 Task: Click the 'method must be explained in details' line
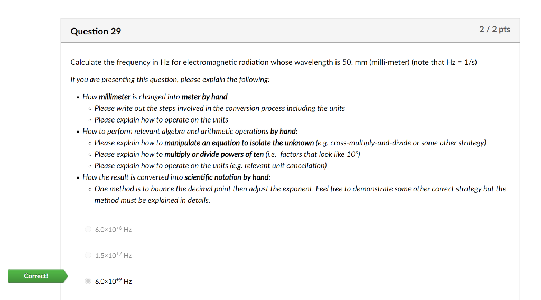[x=152, y=200]
